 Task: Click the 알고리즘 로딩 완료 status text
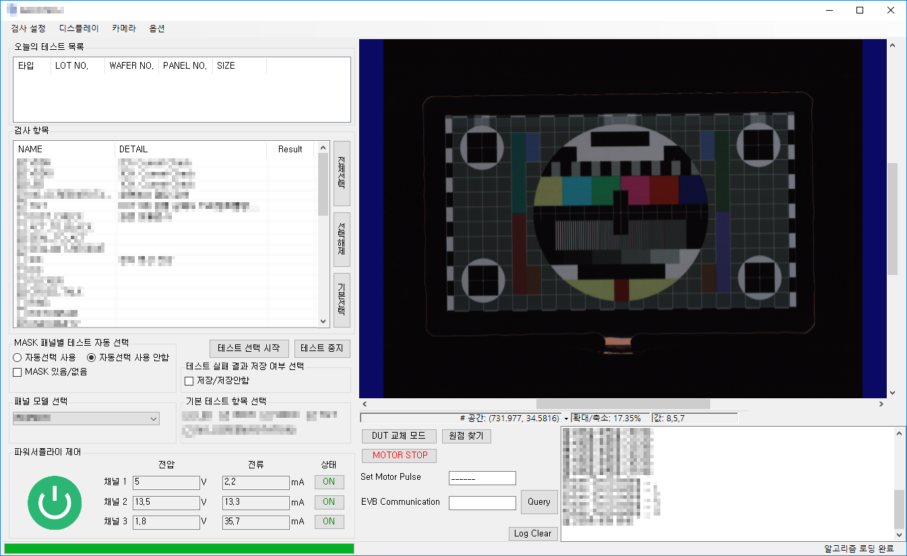pyautogui.click(x=858, y=549)
